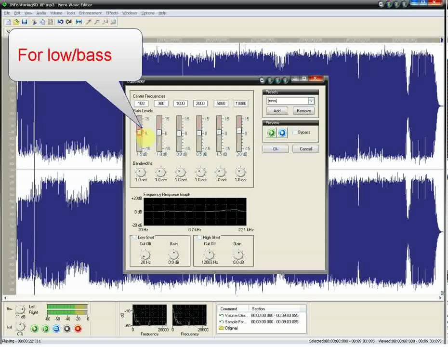The height and width of the screenshot is (347, 448).
Task: Click the blue loop playback button
Action: coord(56,329)
